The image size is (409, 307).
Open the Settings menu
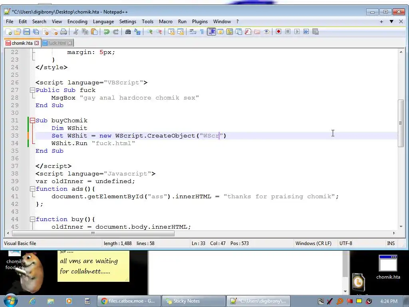tap(127, 22)
